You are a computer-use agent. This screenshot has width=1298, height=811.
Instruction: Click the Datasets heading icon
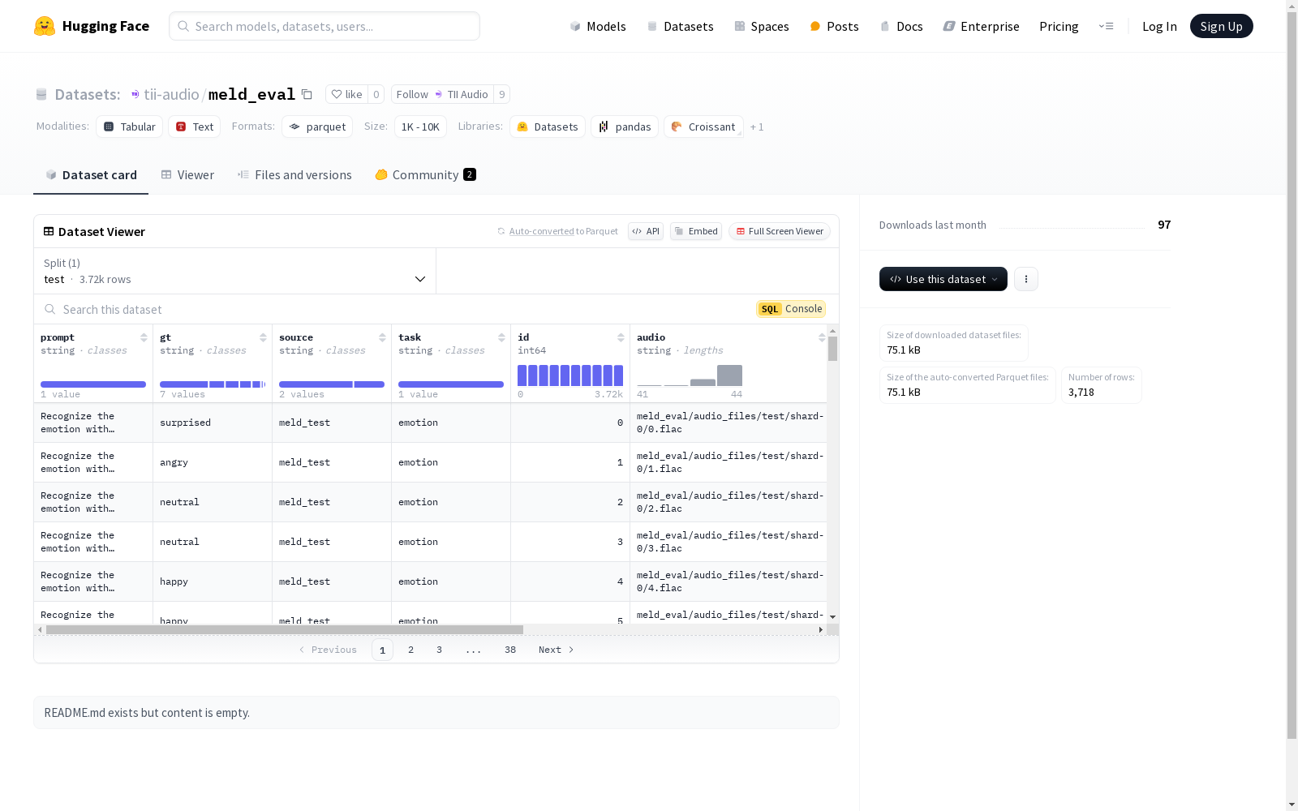pyautogui.click(x=41, y=94)
